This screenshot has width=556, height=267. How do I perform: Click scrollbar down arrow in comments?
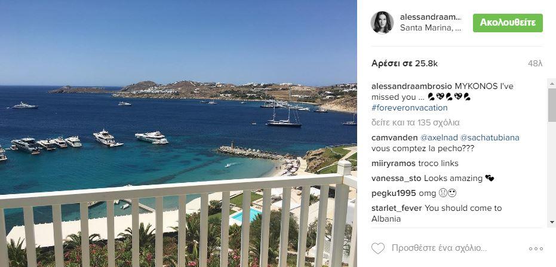[x=552, y=222]
